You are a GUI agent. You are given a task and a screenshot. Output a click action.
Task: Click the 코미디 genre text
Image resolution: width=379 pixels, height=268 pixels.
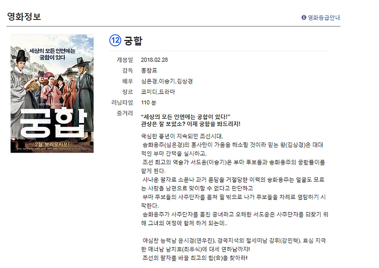[149, 92]
